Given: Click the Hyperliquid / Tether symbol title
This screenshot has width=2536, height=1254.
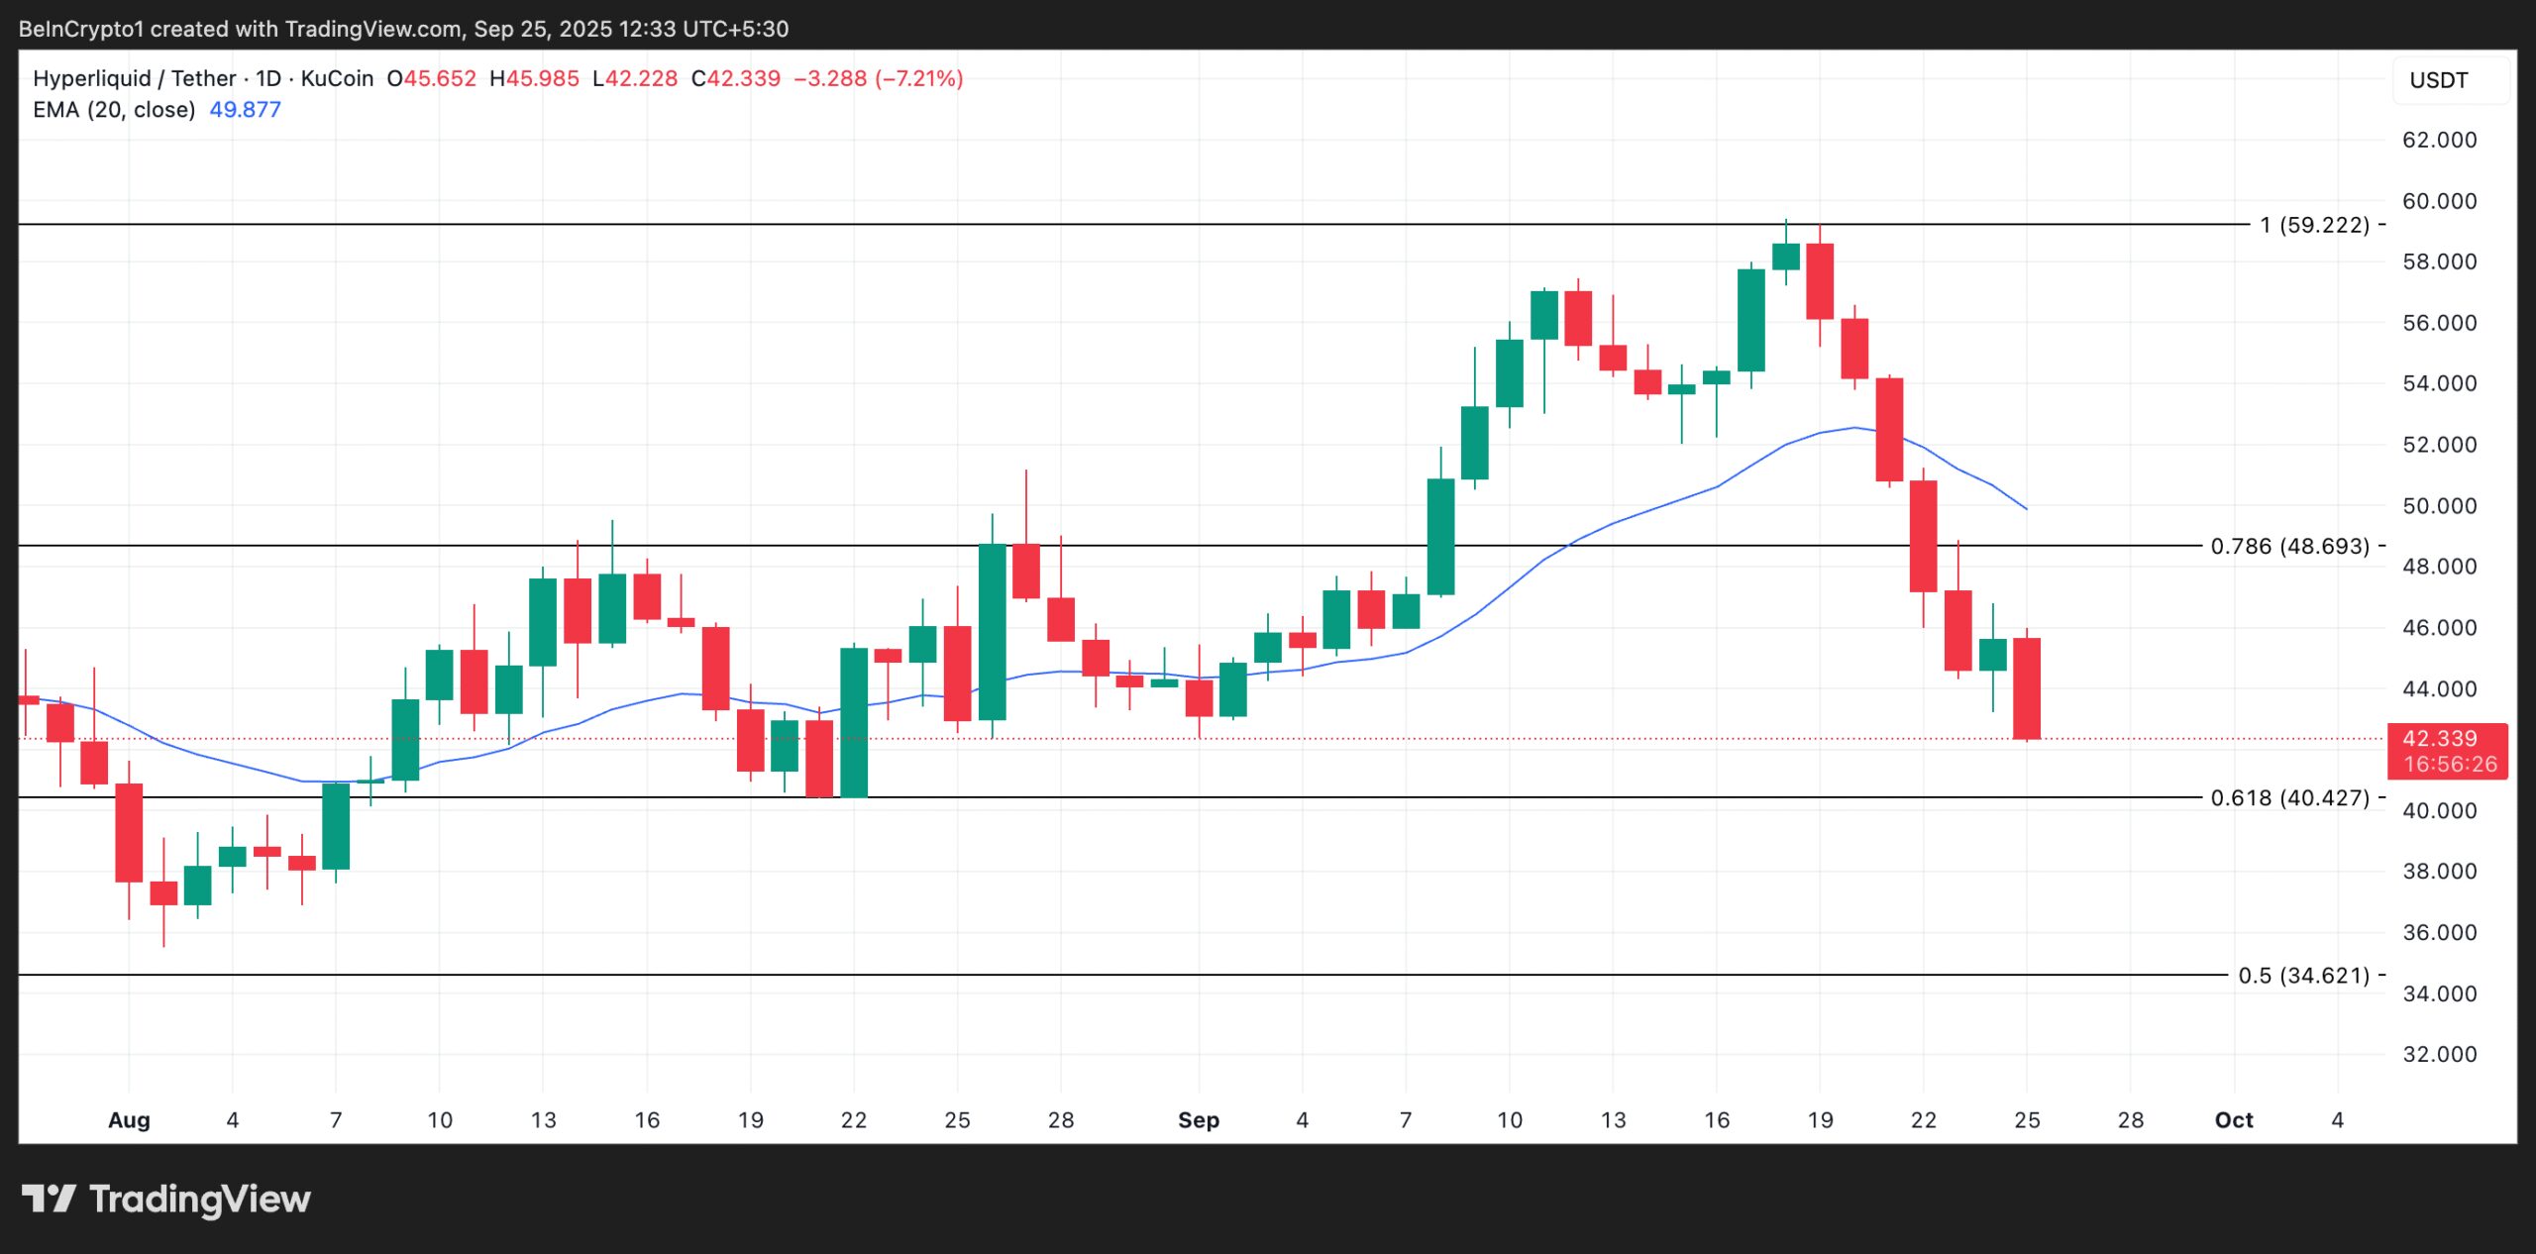Looking at the screenshot, I should [x=135, y=78].
